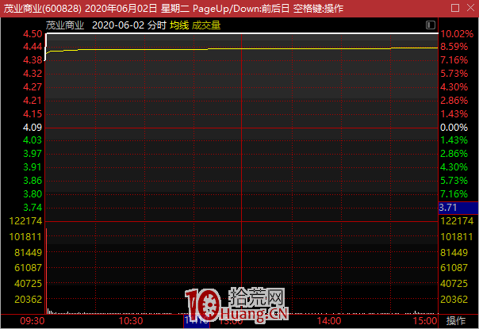Image resolution: width=479 pixels, height=329 pixels.
Task: Click the title bar text 茂业商业(600828)
Action: tap(43, 8)
